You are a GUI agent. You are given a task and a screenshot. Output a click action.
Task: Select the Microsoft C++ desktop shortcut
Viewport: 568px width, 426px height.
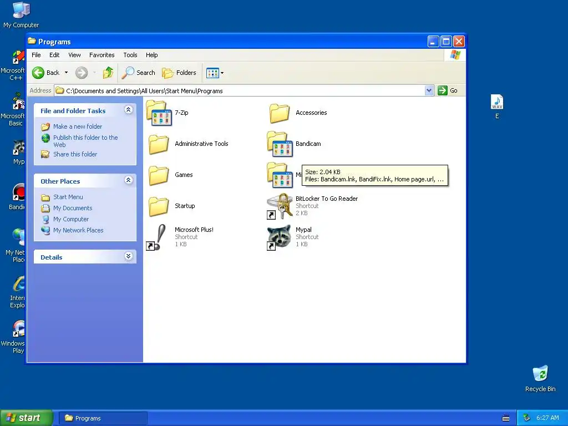pyautogui.click(x=18, y=57)
